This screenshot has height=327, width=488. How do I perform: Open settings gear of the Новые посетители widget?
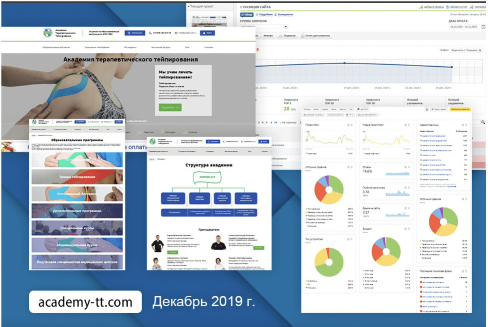click(405, 125)
